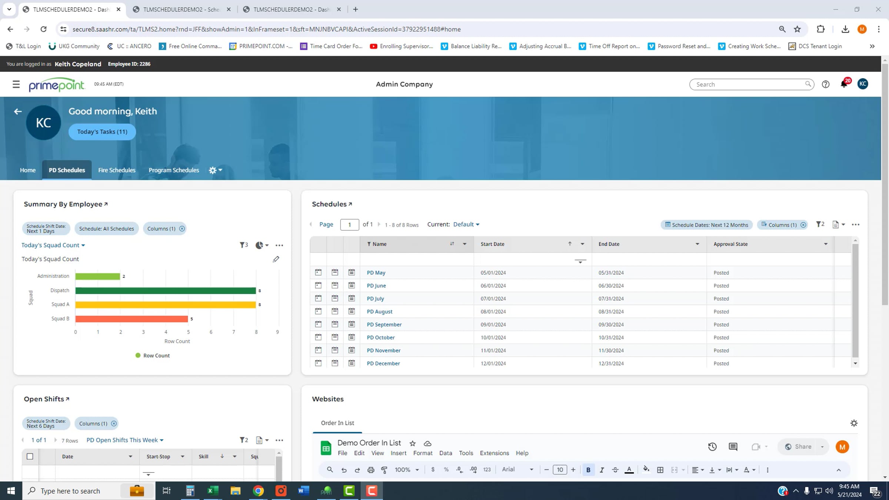
Task: Click the notifications bell icon
Action: [x=843, y=84]
